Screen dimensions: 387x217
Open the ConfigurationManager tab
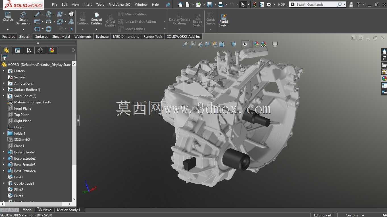tap(29, 50)
